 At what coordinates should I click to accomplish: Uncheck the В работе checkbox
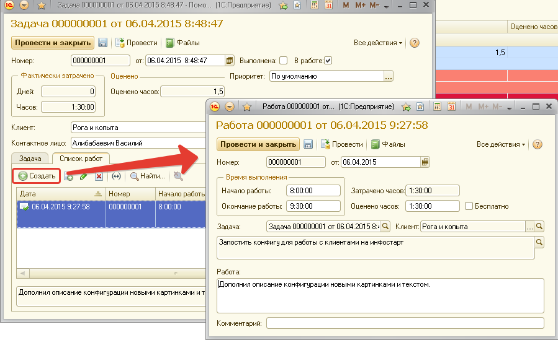pos(328,61)
